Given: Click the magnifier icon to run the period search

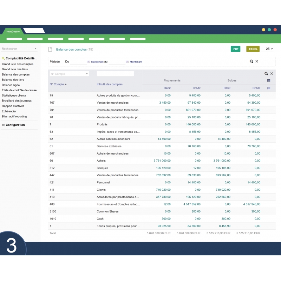Looking at the screenshot, I should pos(251,62).
